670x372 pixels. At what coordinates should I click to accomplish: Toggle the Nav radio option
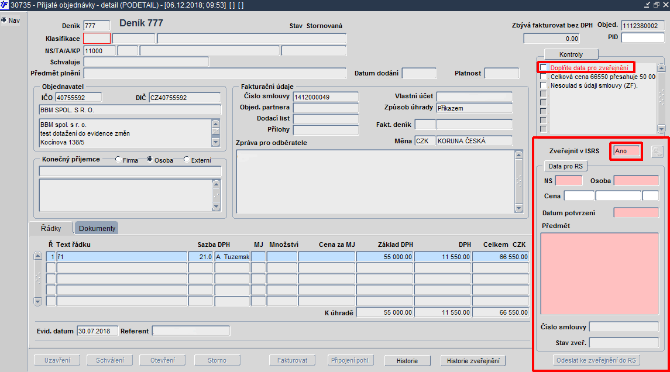[4, 20]
